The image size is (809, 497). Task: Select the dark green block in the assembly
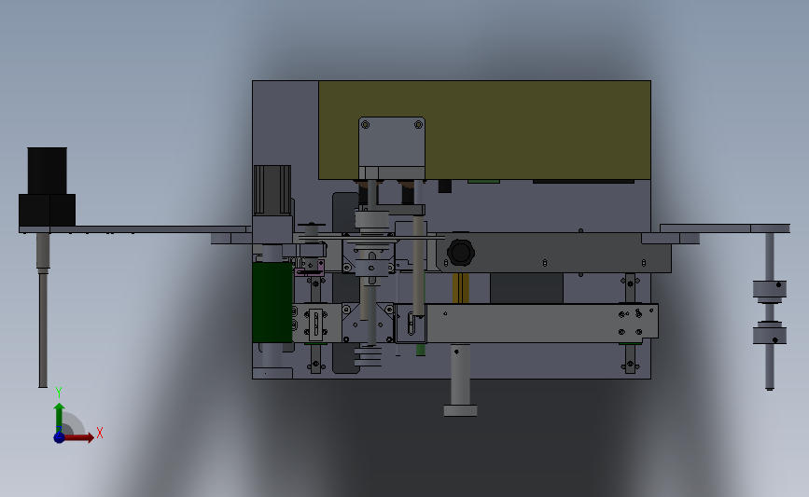coord(272,302)
